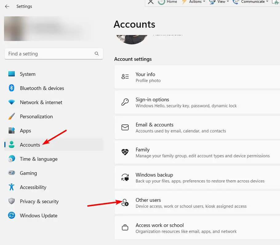Screen dimensions: 280x245
Task: Click the Family heart icon
Action: (x=125, y=152)
